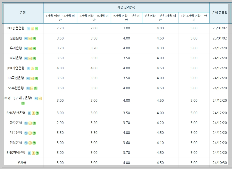Click the green 핵 badge beside BNK경남은행
The width and height of the screenshot is (232, 169).
click(x=37, y=153)
